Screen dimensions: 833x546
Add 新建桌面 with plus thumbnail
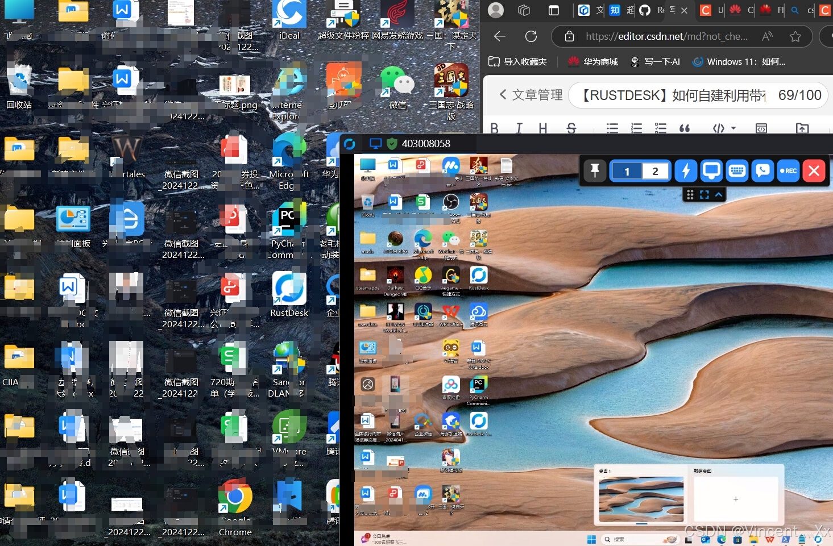tap(735, 499)
